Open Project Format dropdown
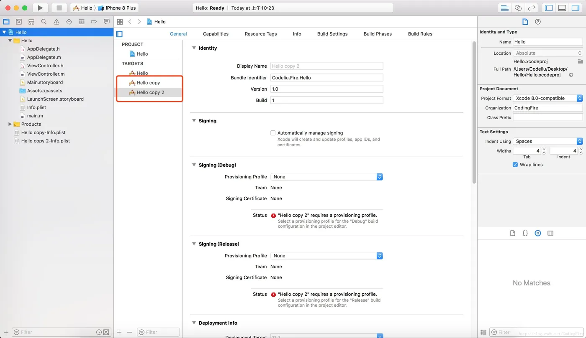 pos(548,98)
